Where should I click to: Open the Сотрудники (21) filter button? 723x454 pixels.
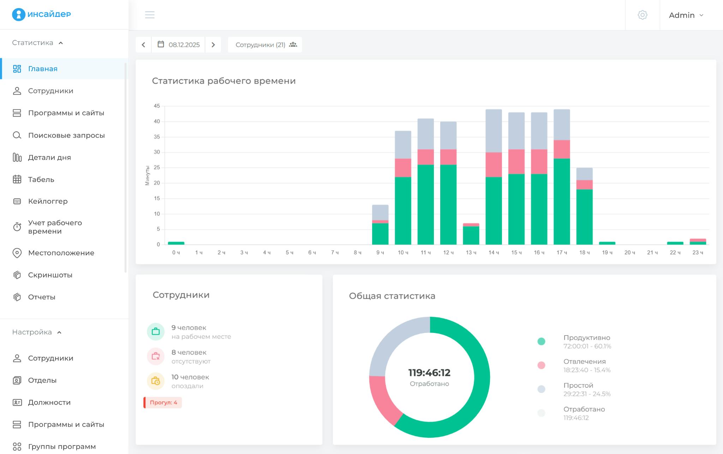point(265,45)
